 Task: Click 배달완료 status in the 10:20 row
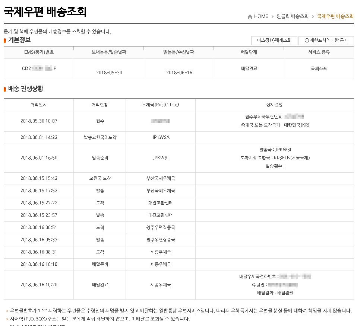100,285
